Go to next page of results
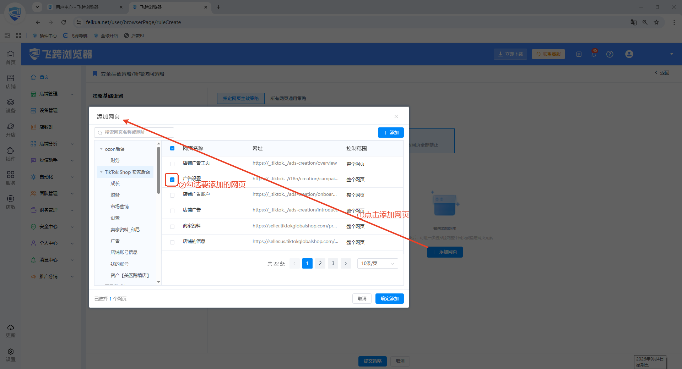This screenshot has height=369, width=682. click(x=346, y=263)
